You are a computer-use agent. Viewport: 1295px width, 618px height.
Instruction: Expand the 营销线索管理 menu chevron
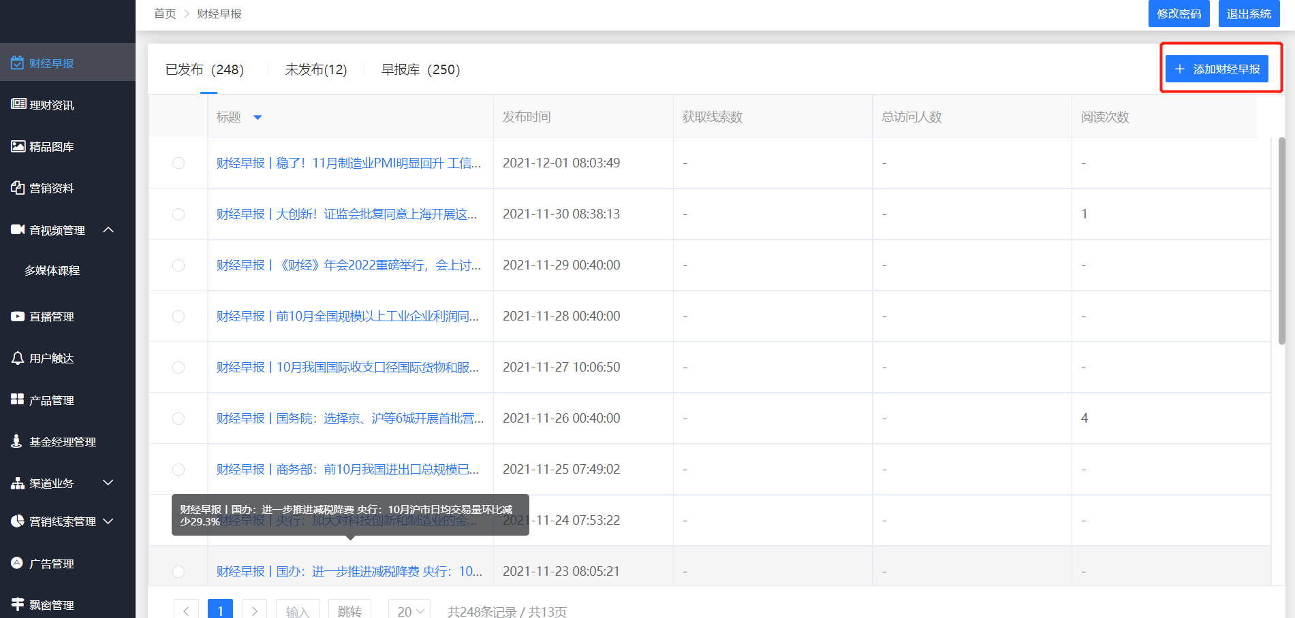click(108, 521)
